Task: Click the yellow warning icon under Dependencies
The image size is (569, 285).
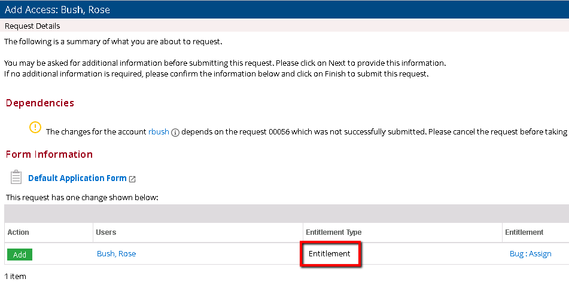Action: click(x=35, y=127)
